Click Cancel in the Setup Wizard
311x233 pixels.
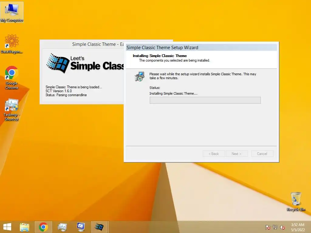[x=262, y=154]
